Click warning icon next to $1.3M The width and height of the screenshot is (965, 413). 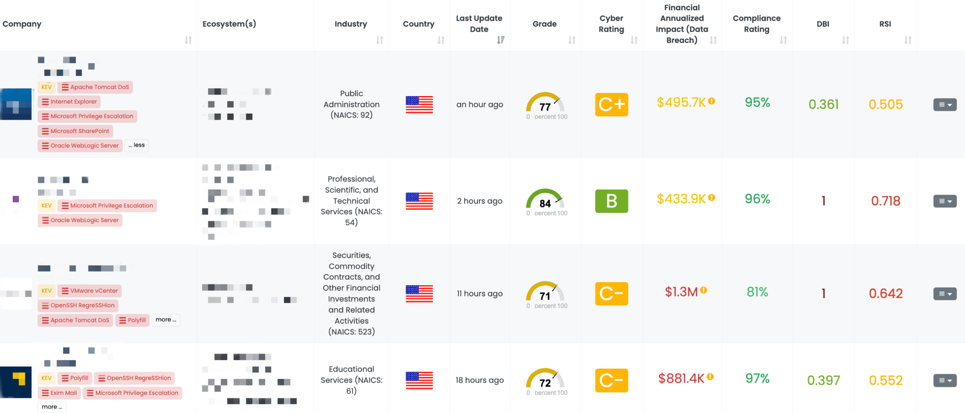[703, 290]
